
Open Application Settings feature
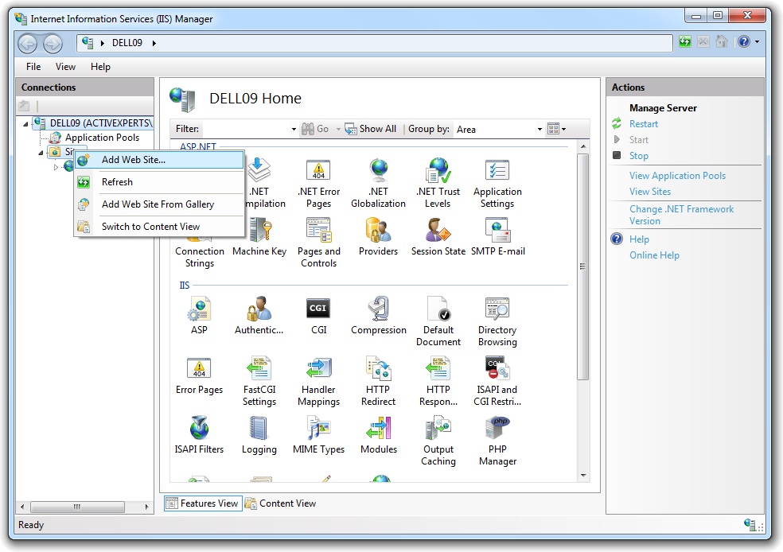(x=497, y=184)
